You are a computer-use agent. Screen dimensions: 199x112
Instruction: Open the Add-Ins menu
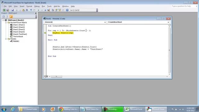click(x=57, y=6)
